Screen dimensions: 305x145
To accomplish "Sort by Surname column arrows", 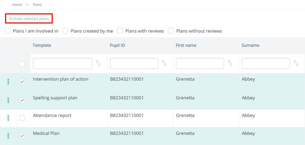I will point(296,63).
